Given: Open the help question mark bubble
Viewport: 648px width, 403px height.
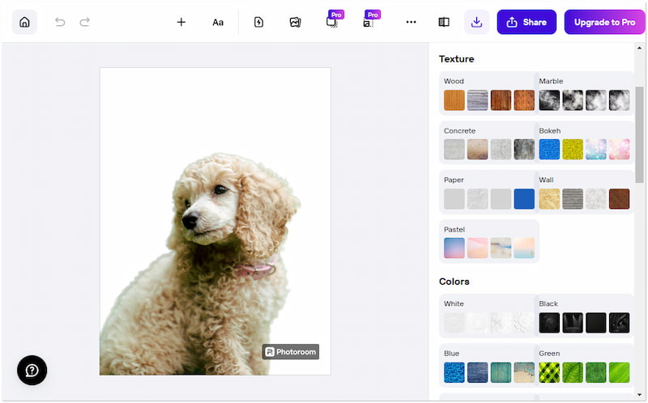Looking at the screenshot, I should pos(32,370).
